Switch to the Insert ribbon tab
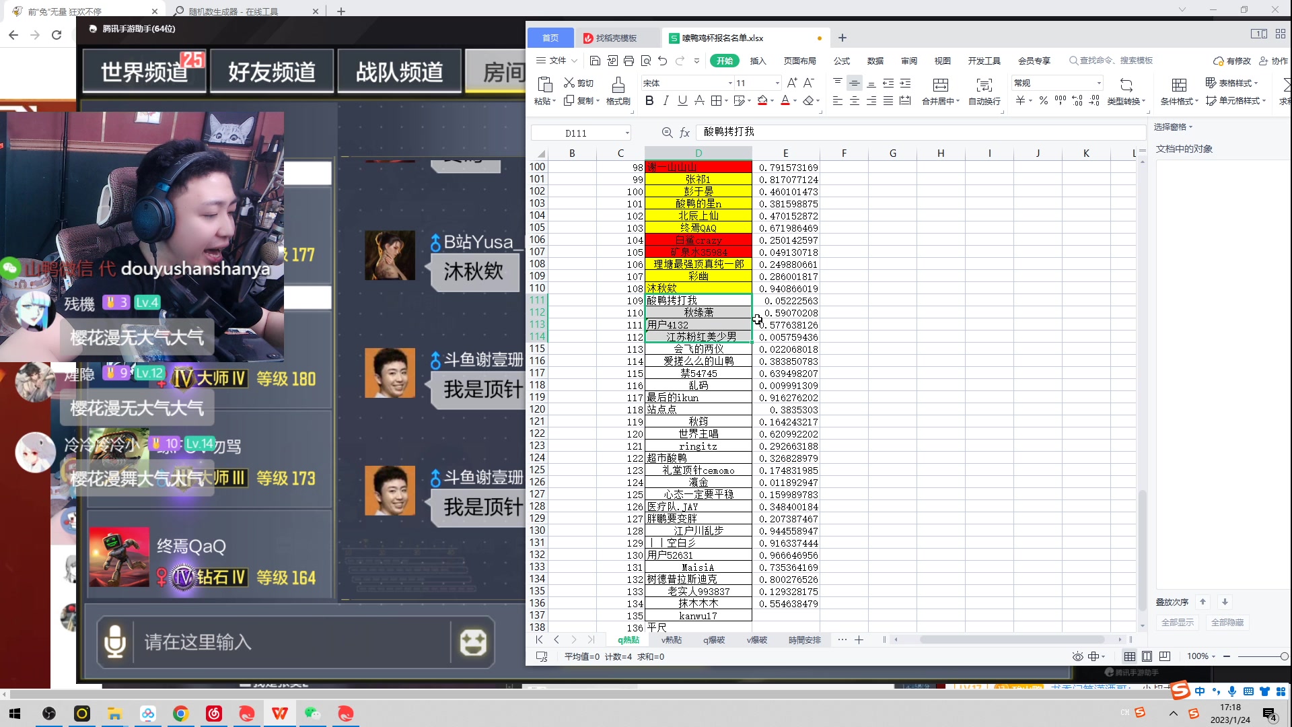 (x=758, y=61)
